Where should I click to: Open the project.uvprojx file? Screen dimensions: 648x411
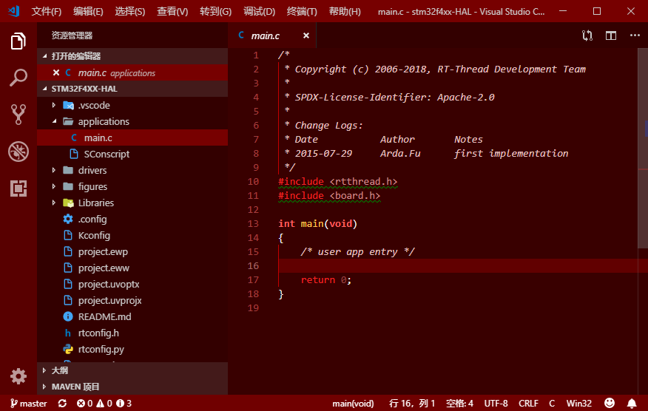click(132, 300)
